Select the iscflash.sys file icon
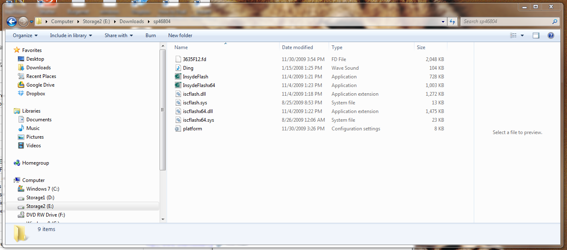The width and height of the screenshot is (567, 250). tap(178, 103)
